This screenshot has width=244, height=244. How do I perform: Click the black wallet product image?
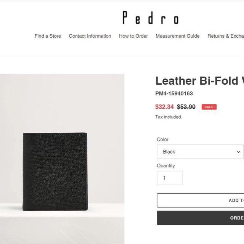(55, 172)
